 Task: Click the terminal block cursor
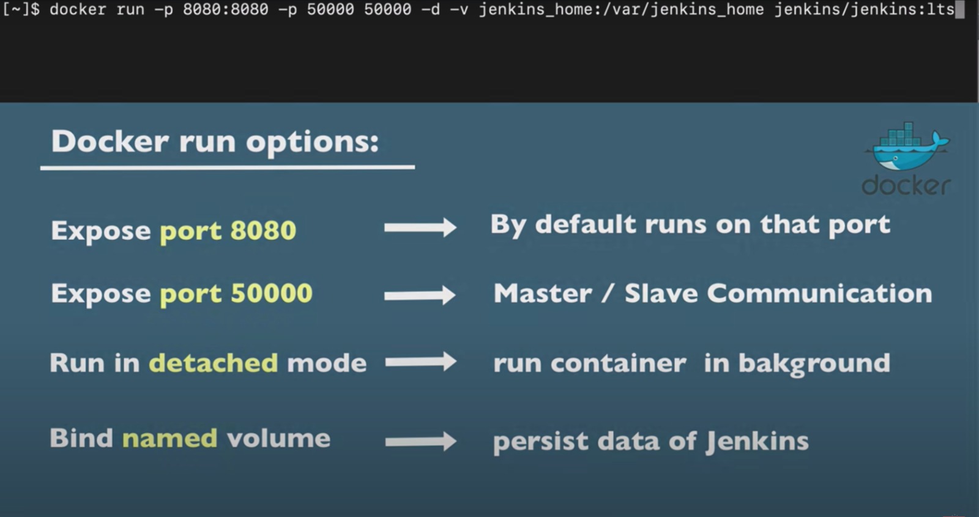click(960, 10)
